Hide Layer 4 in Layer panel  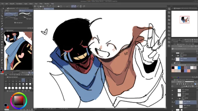pyautogui.click(x=172, y=95)
